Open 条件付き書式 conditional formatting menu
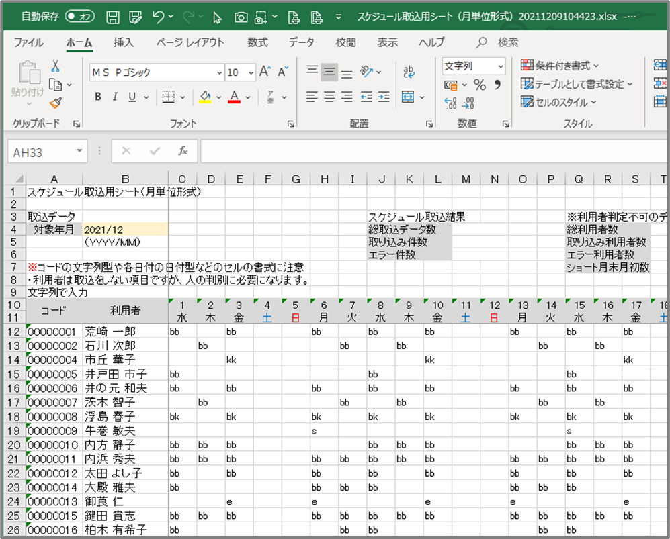Image resolution: width=670 pixels, height=539 pixels. tap(560, 66)
